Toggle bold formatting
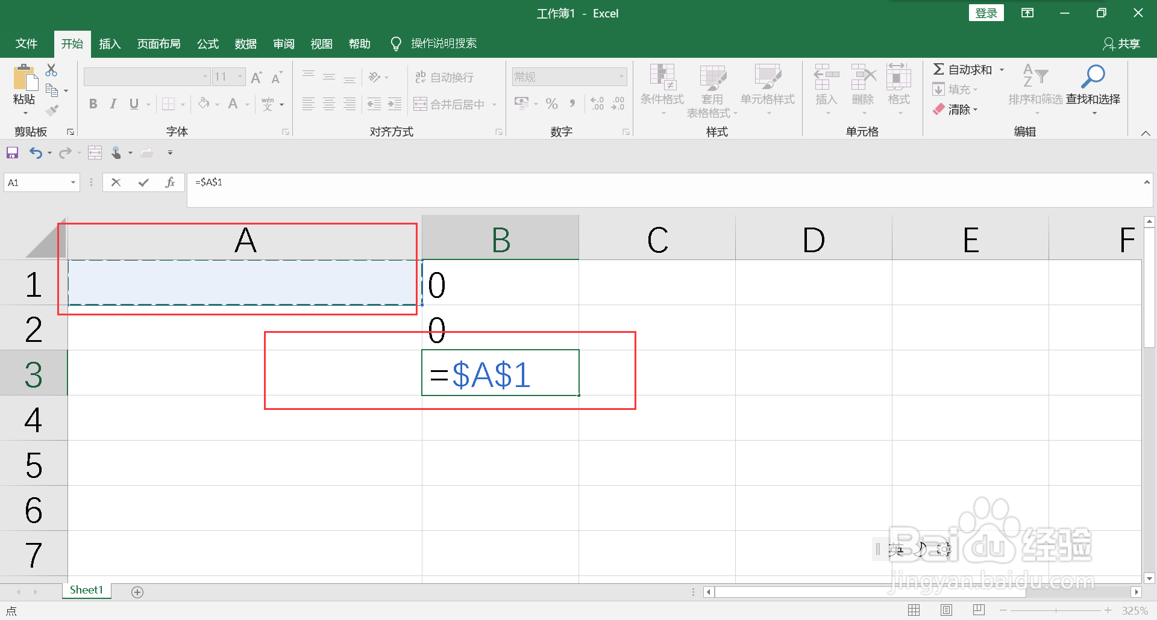Image resolution: width=1157 pixels, height=620 pixels. click(93, 104)
